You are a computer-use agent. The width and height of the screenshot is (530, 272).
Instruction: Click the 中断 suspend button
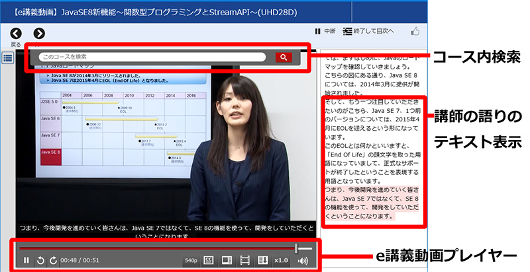pos(325,31)
